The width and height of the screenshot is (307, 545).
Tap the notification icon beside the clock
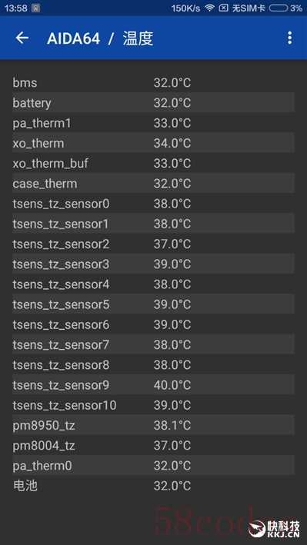(35, 8)
